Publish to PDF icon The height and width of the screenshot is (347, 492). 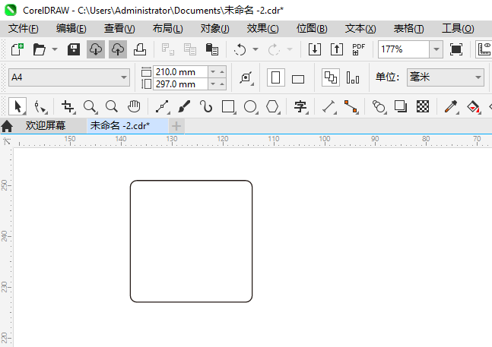(x=358, y=49)
